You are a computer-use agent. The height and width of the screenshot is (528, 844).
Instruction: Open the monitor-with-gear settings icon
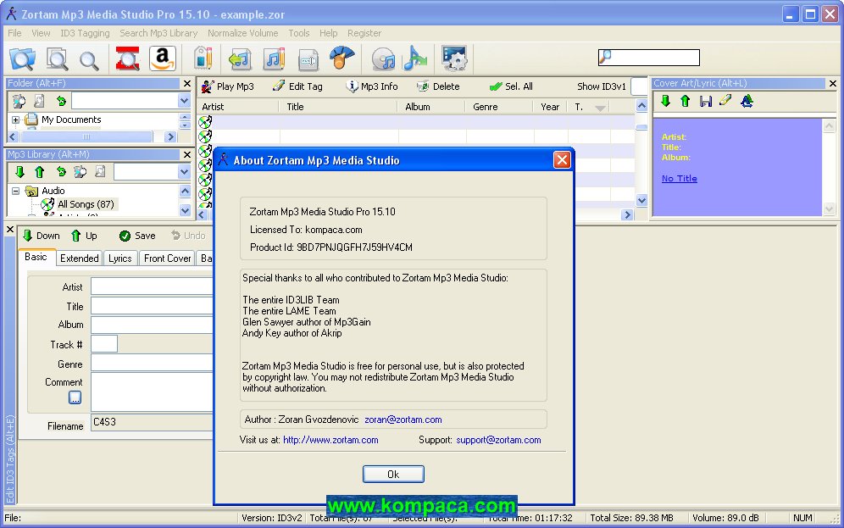click(455, 58)
